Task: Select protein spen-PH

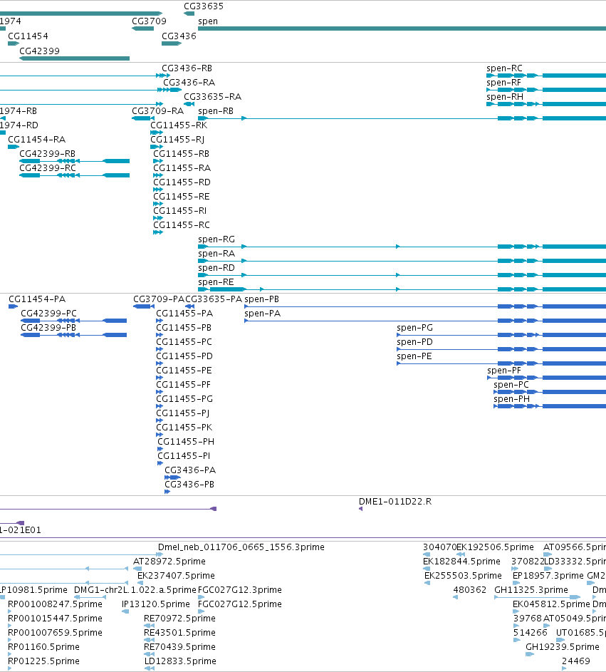Action: (x=550, y=406)
